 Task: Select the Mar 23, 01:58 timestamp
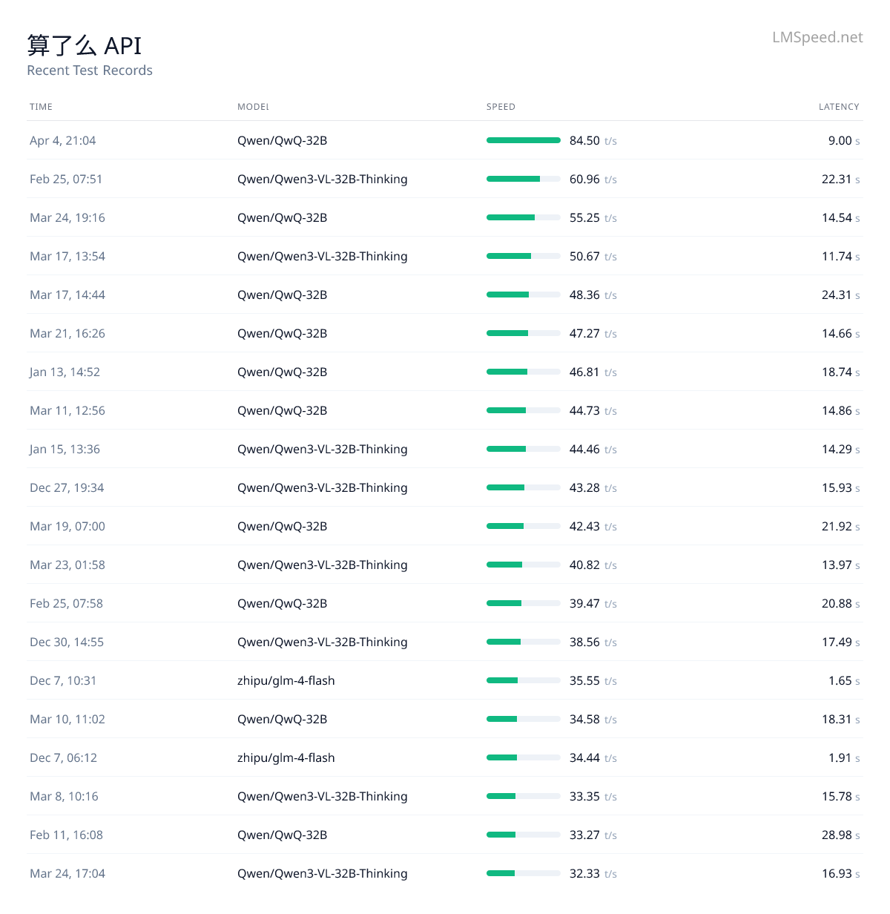point(67,565)
